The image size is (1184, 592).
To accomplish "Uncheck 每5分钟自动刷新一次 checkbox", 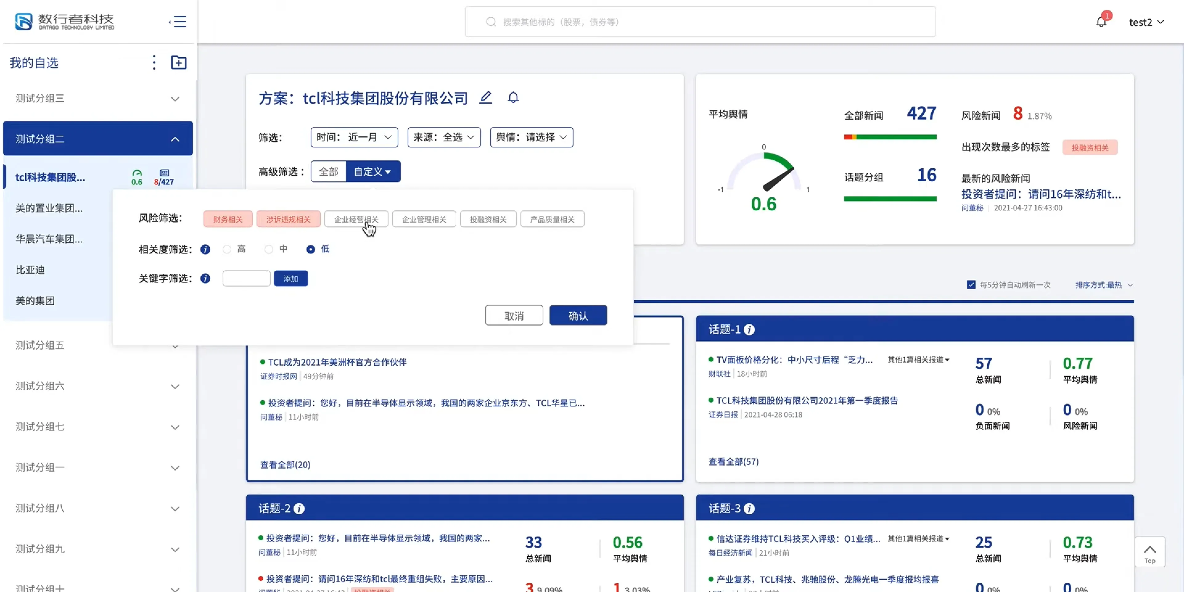I will (x=971, y=285).
